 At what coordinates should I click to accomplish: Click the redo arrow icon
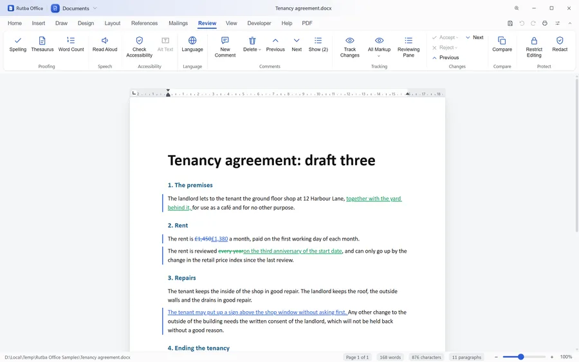click(533, 23)
